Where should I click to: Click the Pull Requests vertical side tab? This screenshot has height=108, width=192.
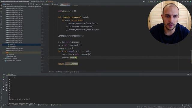point(1,23)
